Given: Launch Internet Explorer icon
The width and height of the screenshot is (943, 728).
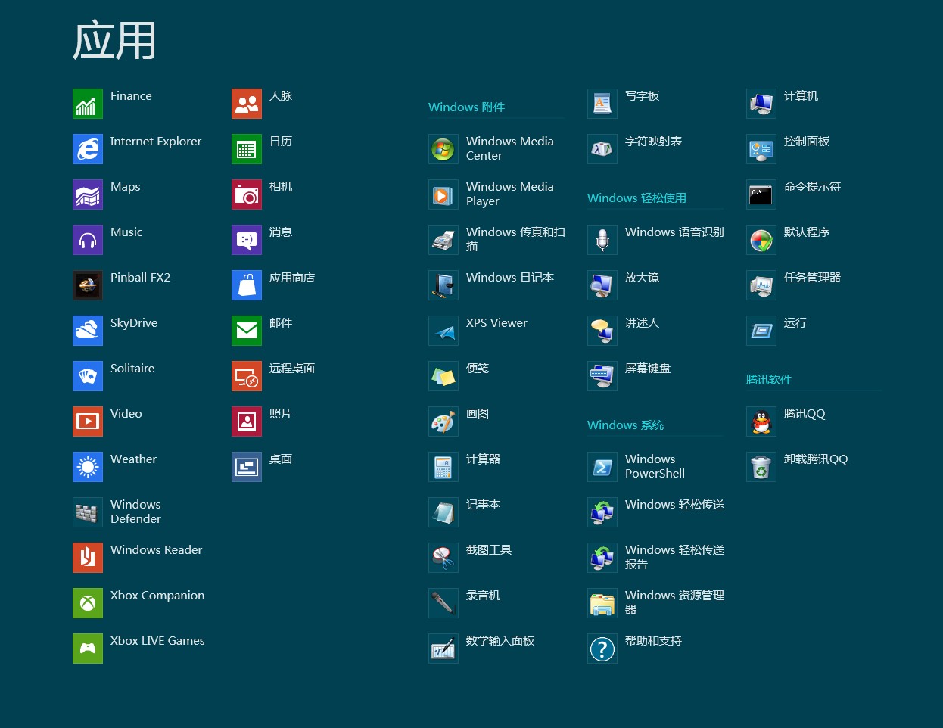Looking at the screenshot, I should click(88, 149).
